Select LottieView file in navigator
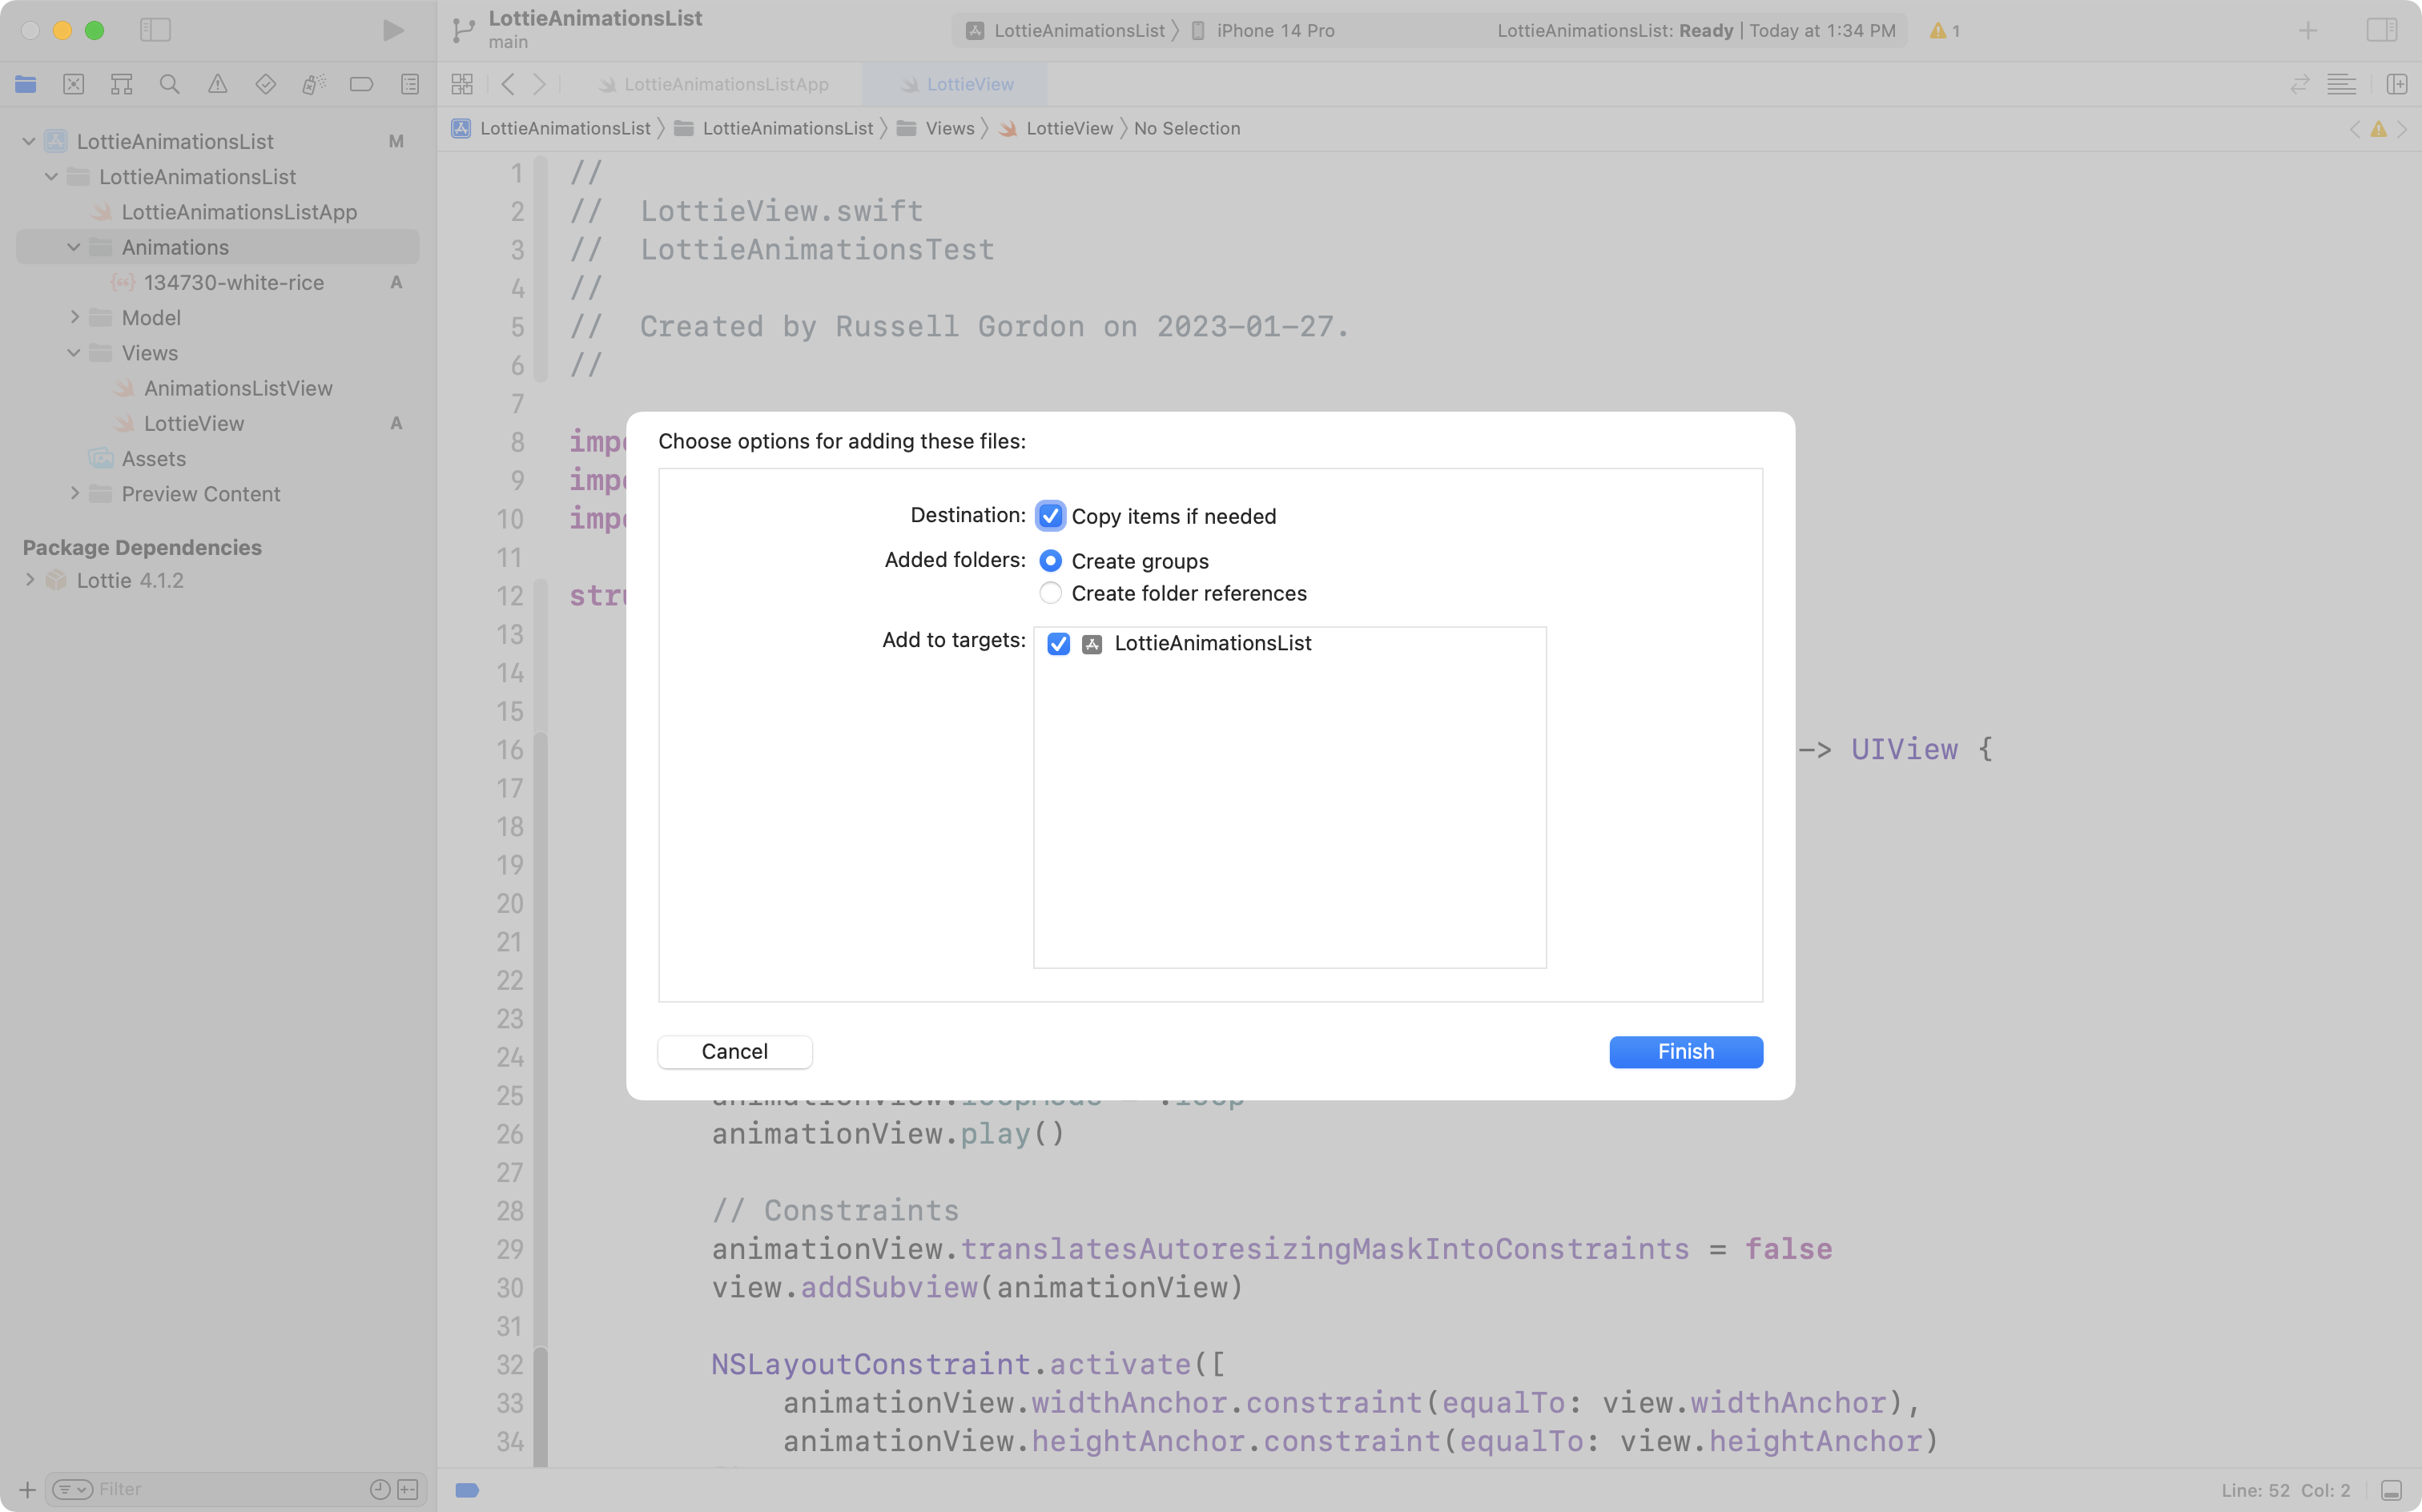Image resolution: width=2422 pixels, height=1512 pixels. pos(195,421)
